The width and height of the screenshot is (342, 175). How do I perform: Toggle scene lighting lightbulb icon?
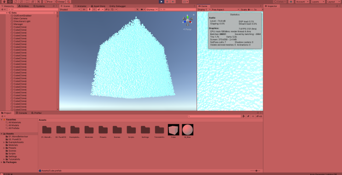(x=90, y=10)
